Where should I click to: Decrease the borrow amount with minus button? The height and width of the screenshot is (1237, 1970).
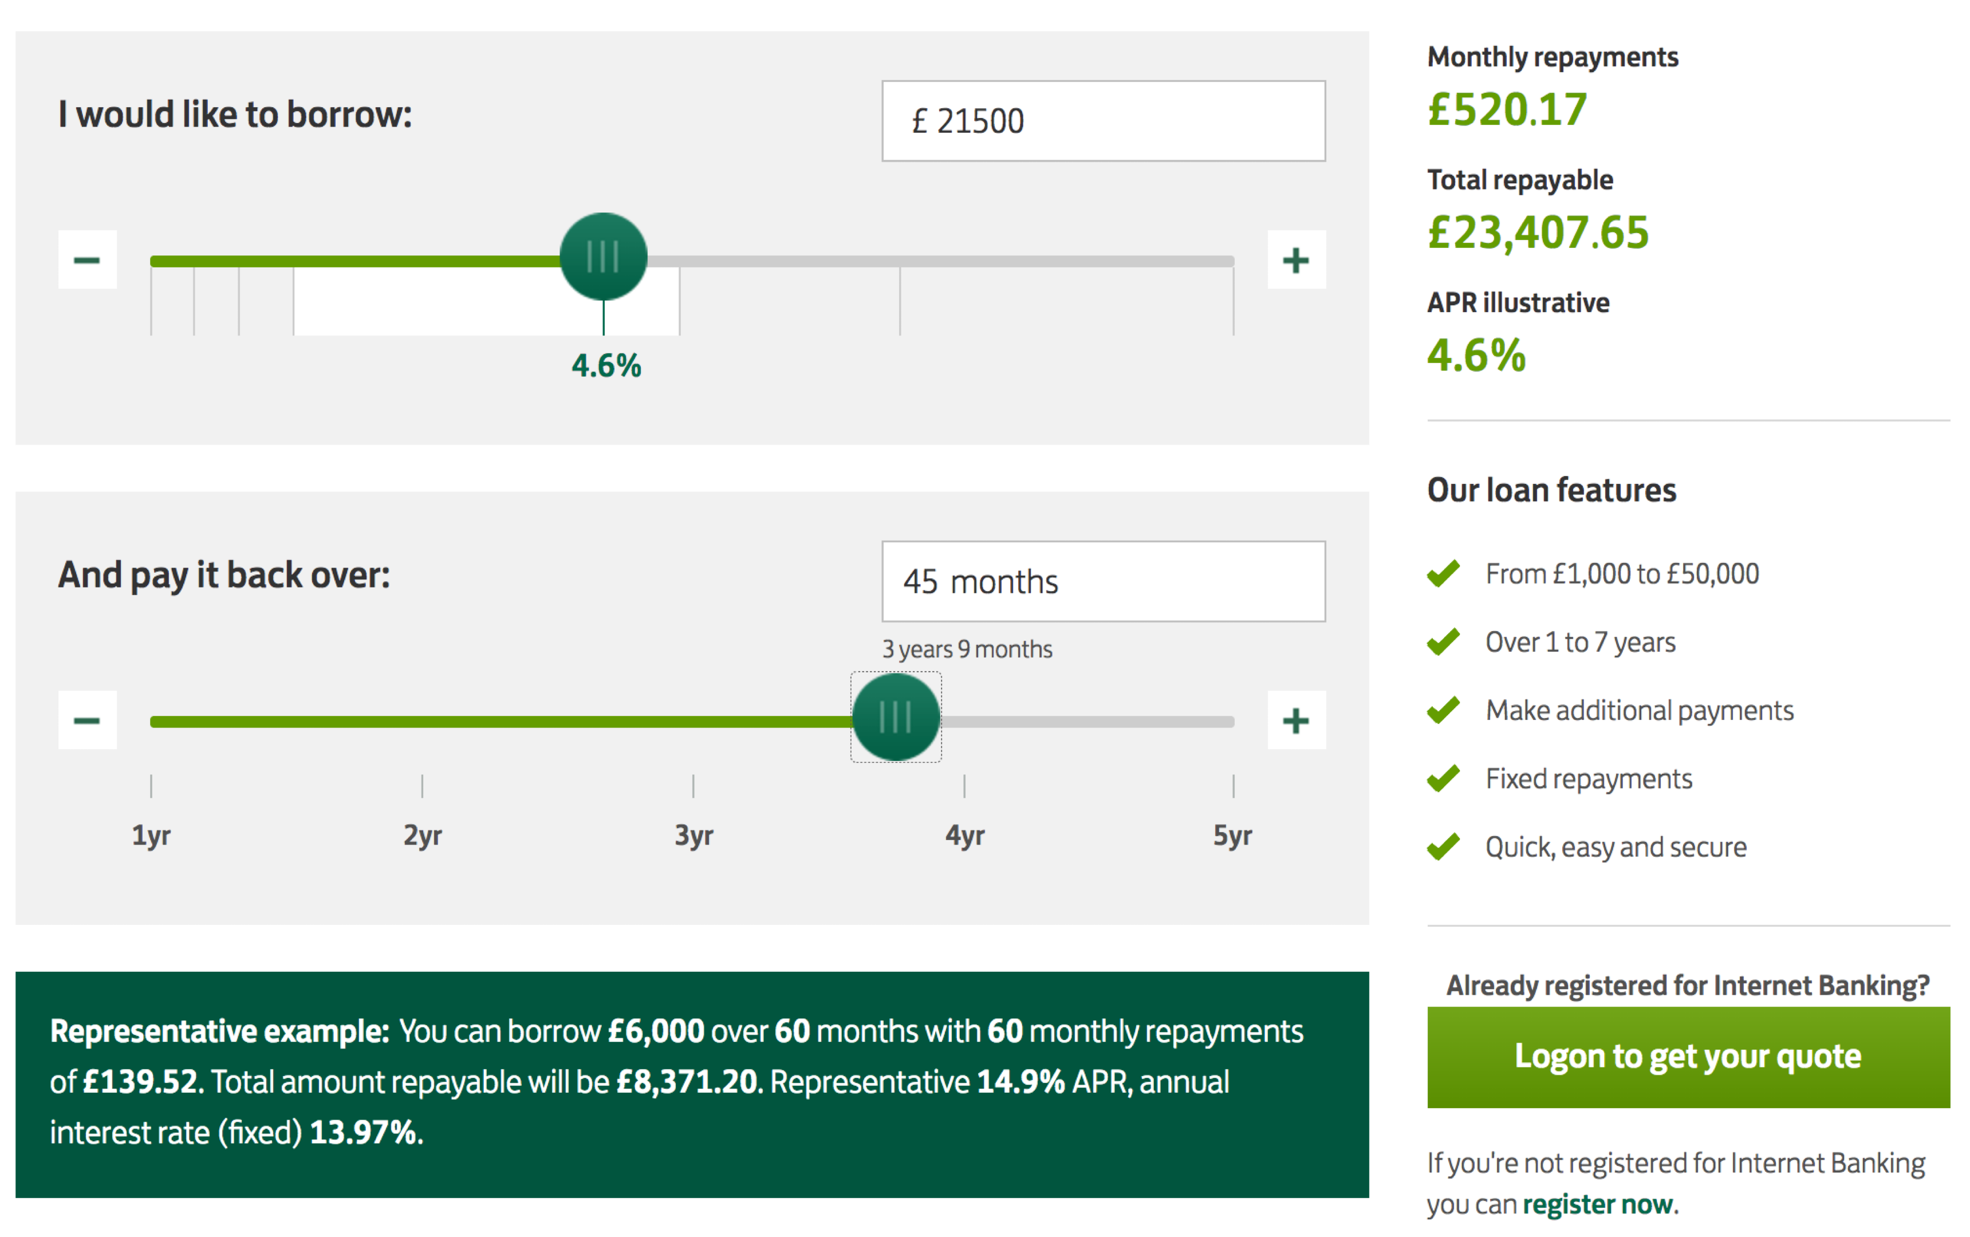86,260
